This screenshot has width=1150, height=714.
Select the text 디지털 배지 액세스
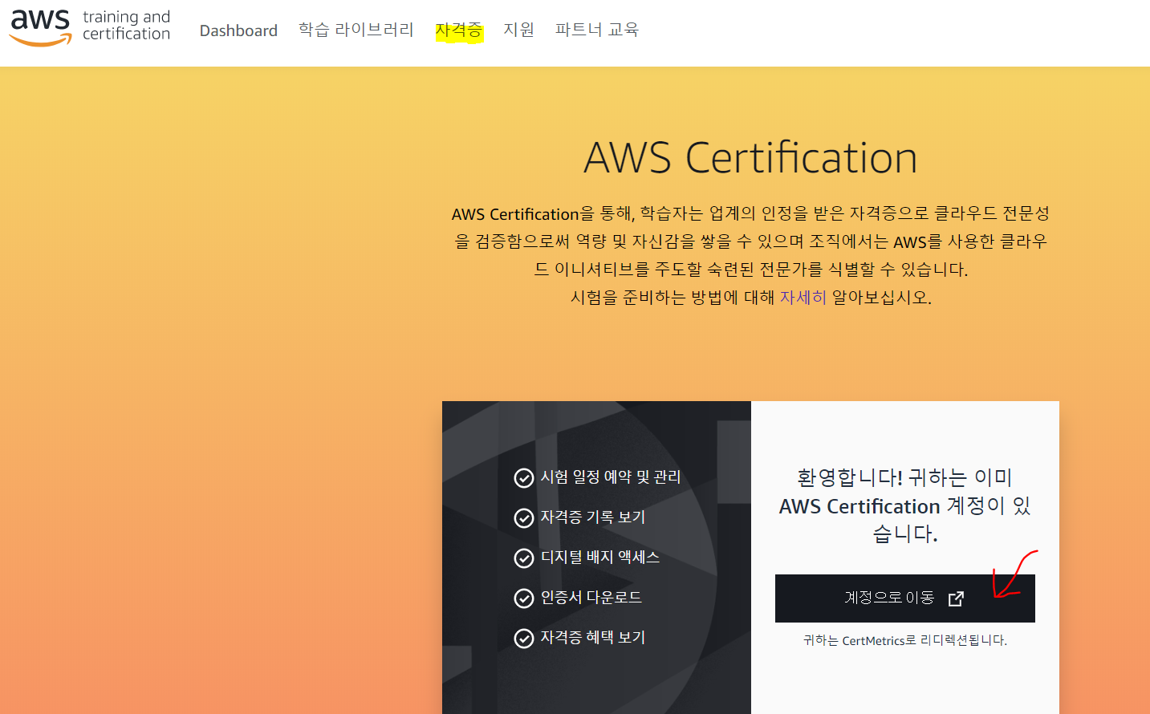pyautogui.click(x=600, y=558)
